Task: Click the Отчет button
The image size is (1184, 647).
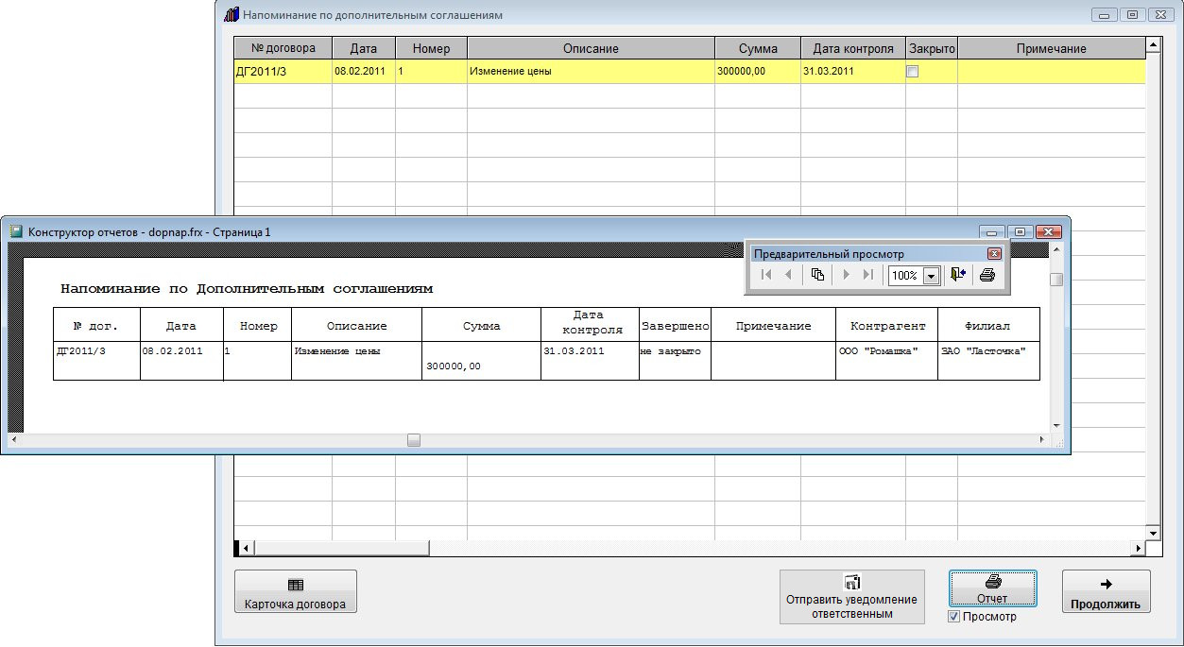Action: coord(993,590)
